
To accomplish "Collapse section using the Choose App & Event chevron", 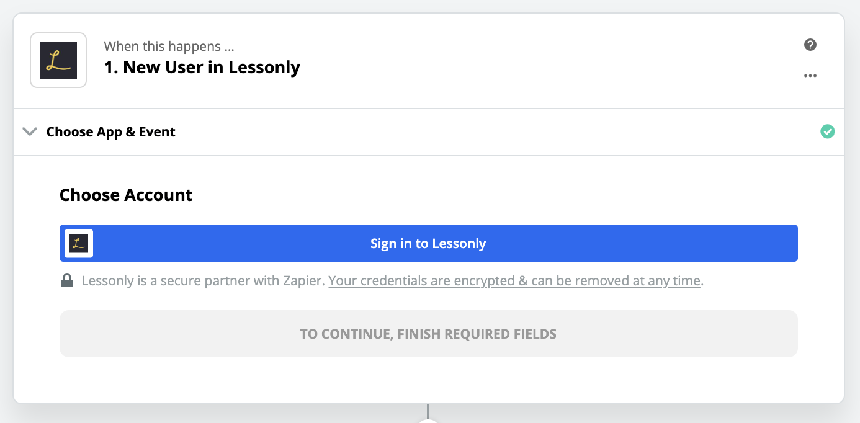I will 29,131.
